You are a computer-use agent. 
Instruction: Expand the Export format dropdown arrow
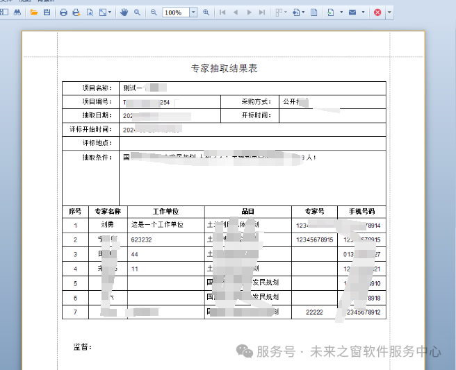pyautogui.click(x=341, y=12)
